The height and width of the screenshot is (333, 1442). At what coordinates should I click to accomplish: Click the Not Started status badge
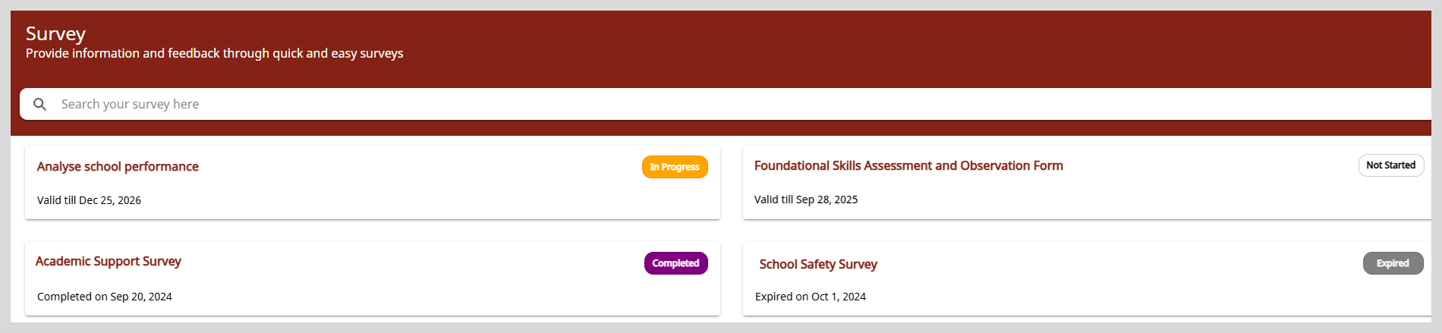point(1390,165)
